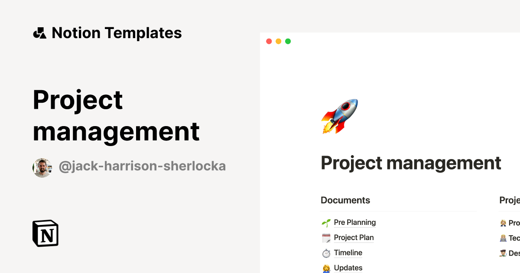Click the large left Project management heading
The image size is (520, 273).
(116, 116)
